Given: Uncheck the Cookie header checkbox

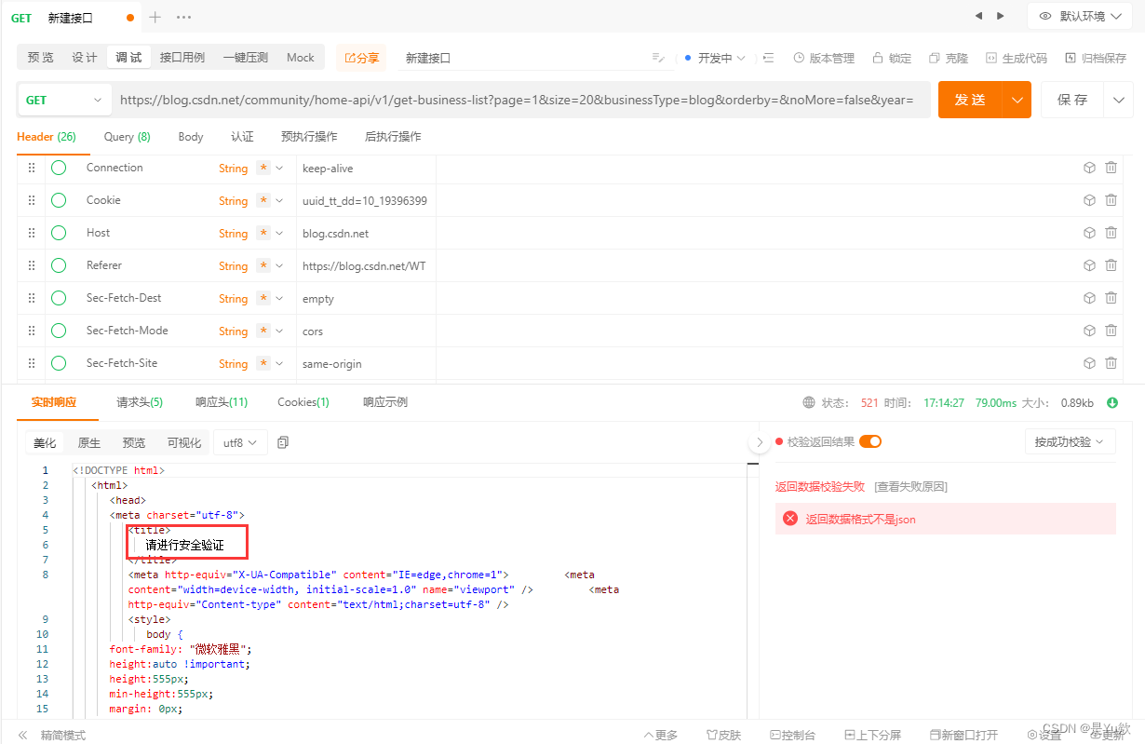Looking at the screenshot, I should [x=59, y=200].
